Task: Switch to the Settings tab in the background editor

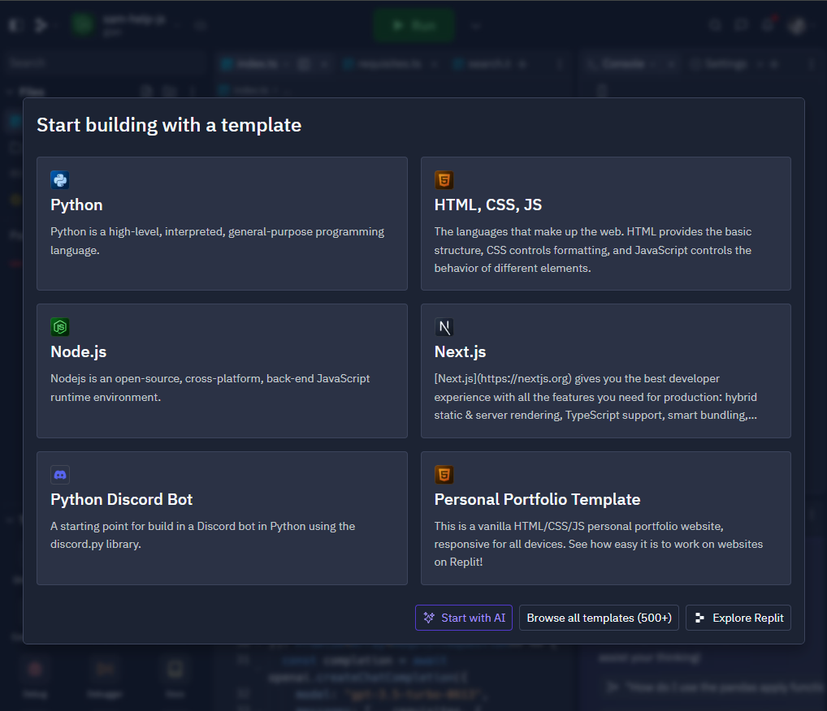Action: (725, 64)
